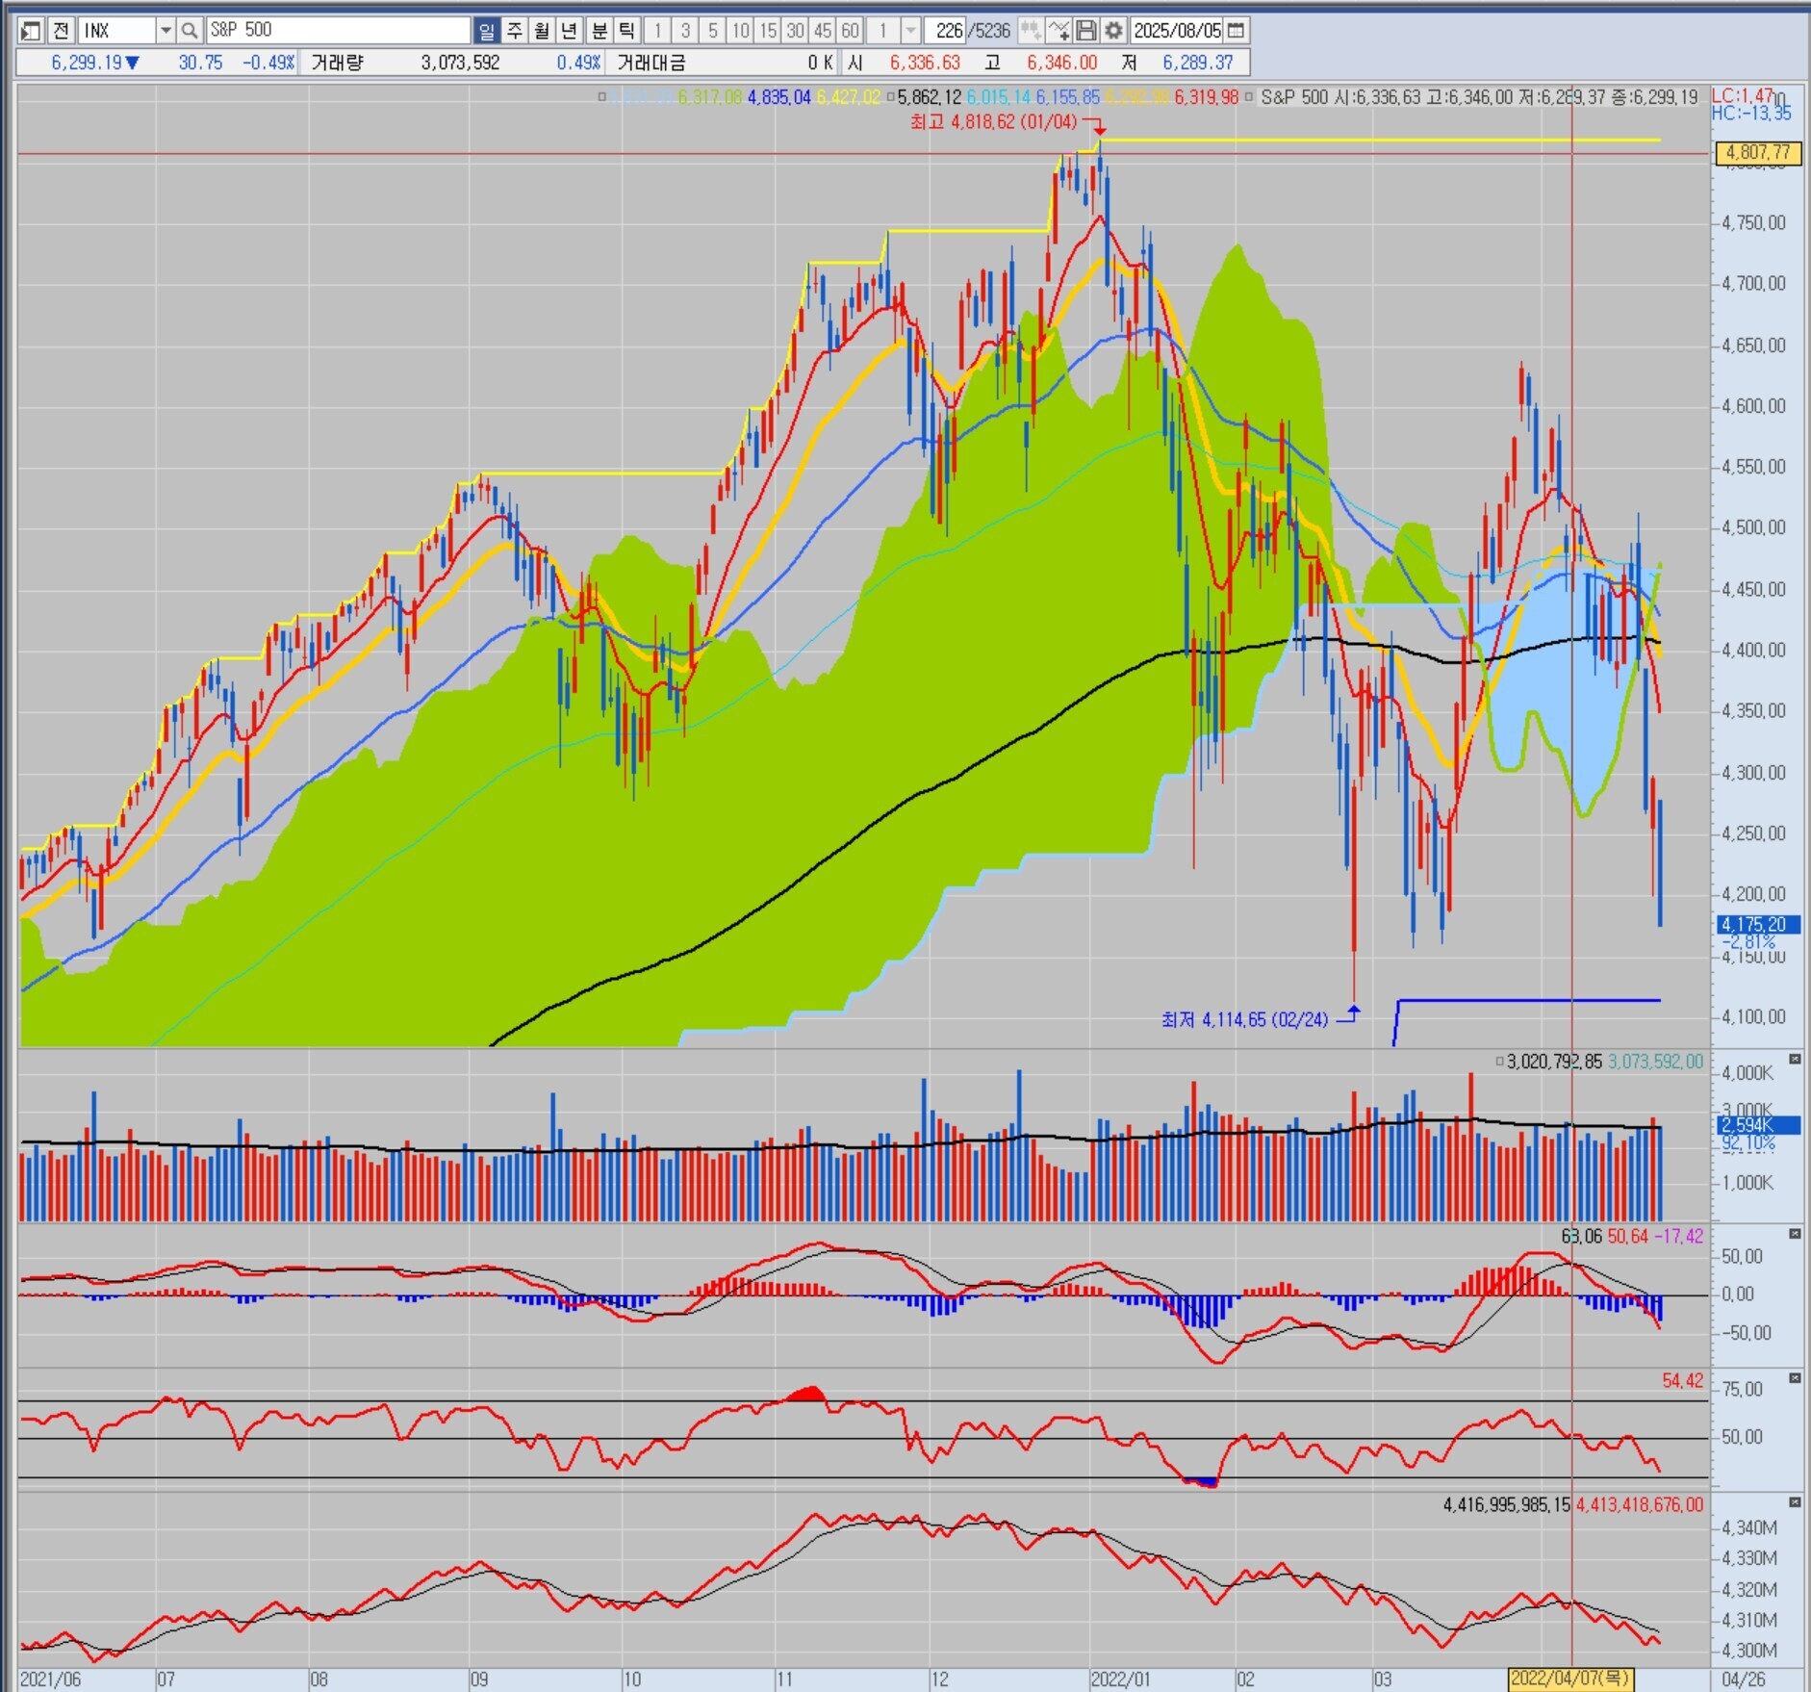Viewport: 1811px width, 1692px height.
Task: Click the low price 6,289.37
Action: 1198,63
